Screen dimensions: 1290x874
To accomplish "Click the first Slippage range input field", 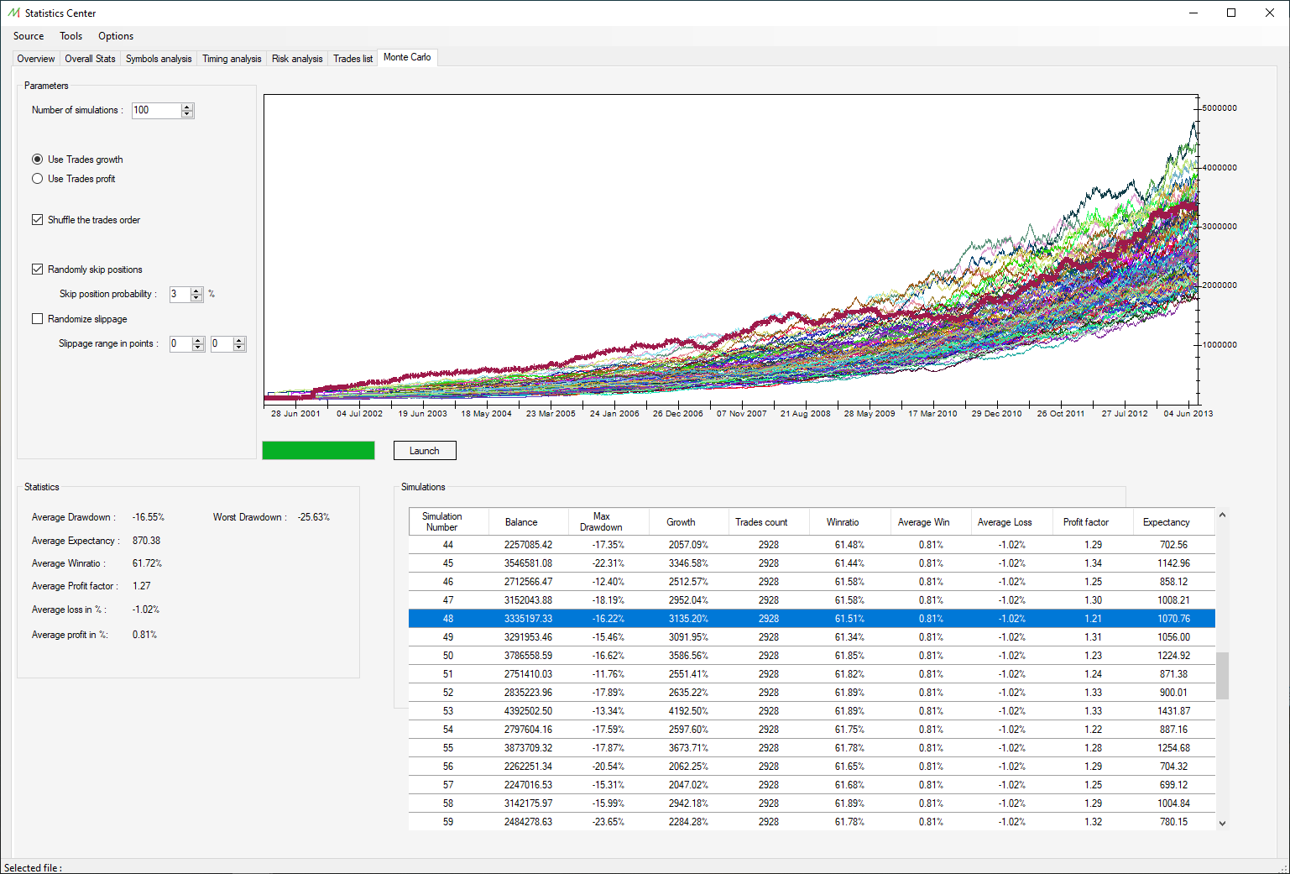I will pos(180,343).
